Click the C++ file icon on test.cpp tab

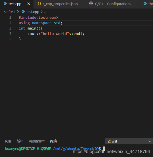(5, 4)
